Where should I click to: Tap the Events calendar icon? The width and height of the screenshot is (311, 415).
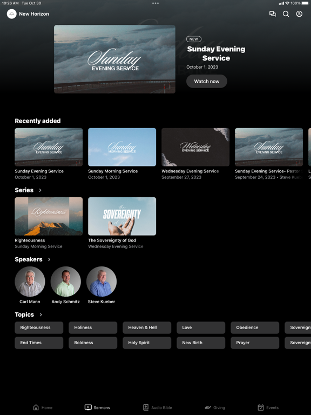coord(261,407)
